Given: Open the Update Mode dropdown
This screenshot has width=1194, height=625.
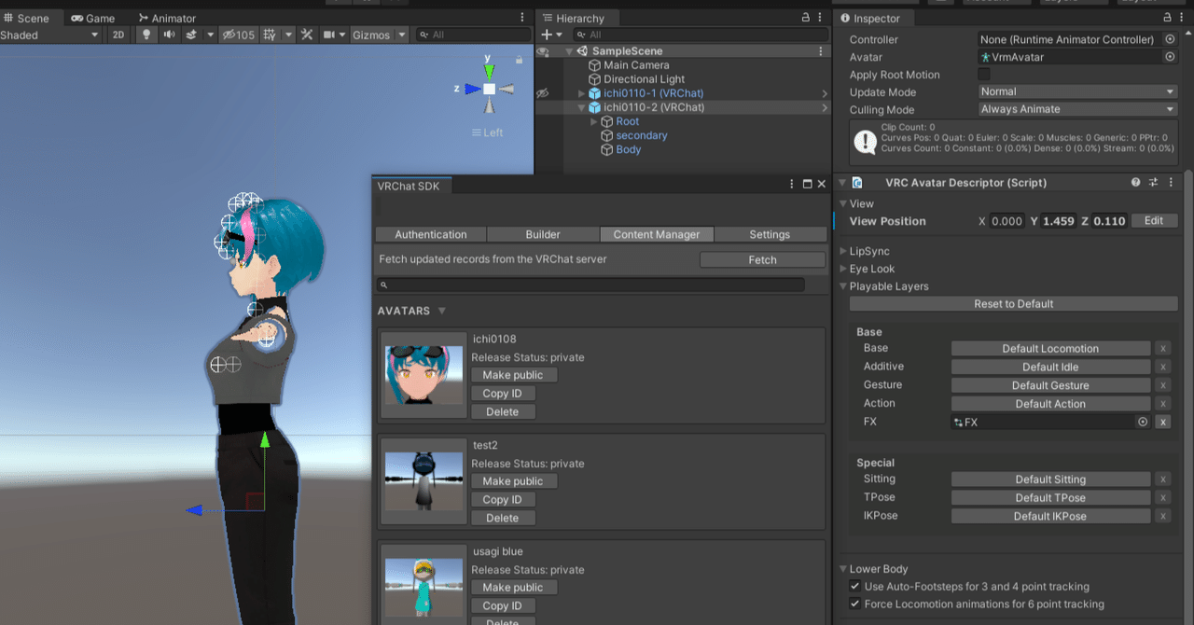Looking at the screenshot, I should (1077, 91).
